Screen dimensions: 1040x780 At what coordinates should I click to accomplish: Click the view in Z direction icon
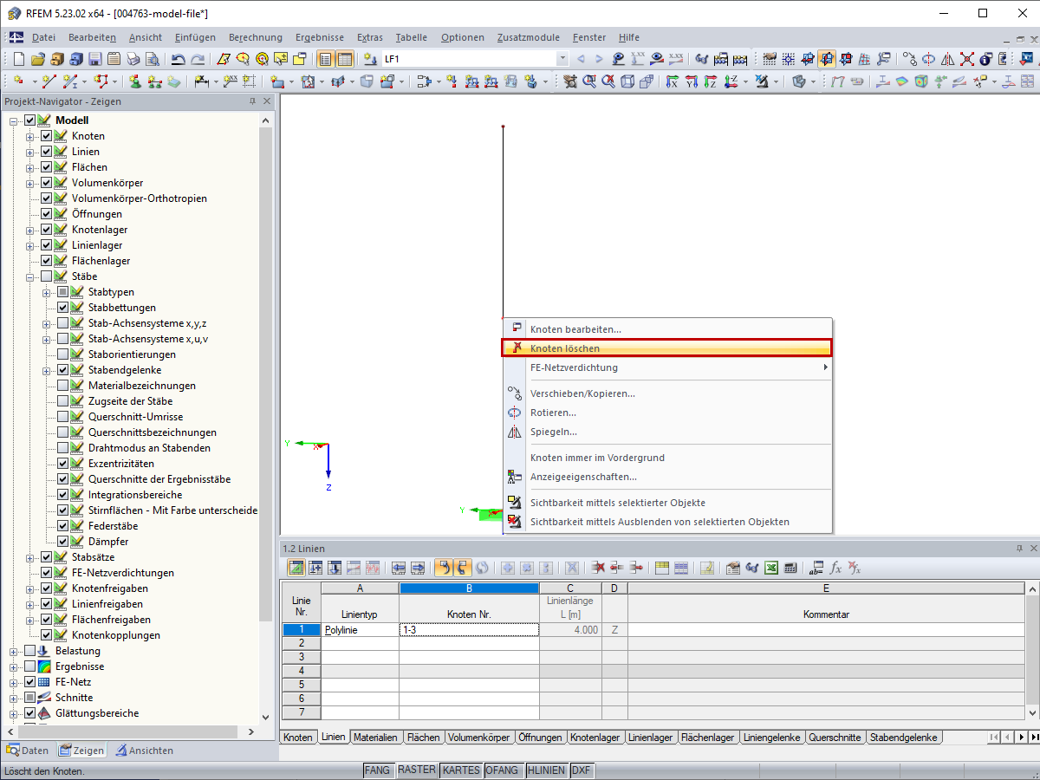[x=710, y=81]
